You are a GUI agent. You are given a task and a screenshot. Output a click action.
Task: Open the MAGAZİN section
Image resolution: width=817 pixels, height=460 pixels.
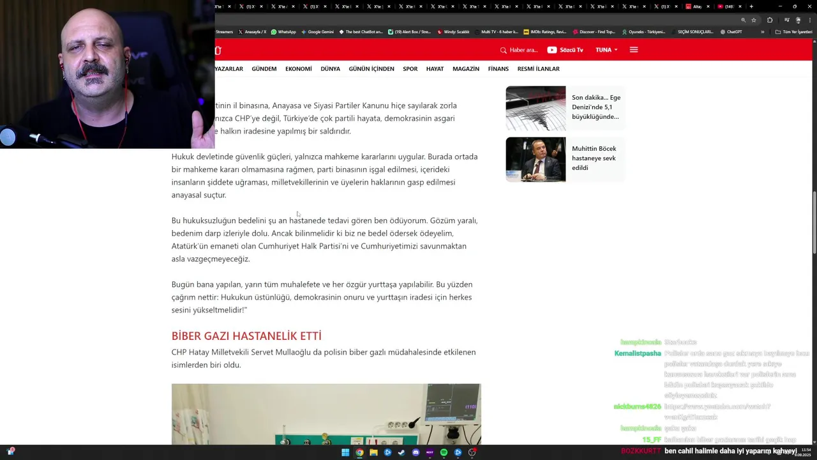(x=466, y=69)
